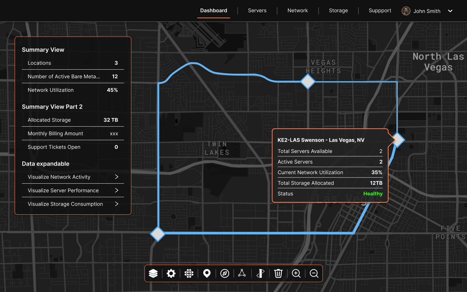
Task: Select the polygon draw tool
Action: click(242, 273)
